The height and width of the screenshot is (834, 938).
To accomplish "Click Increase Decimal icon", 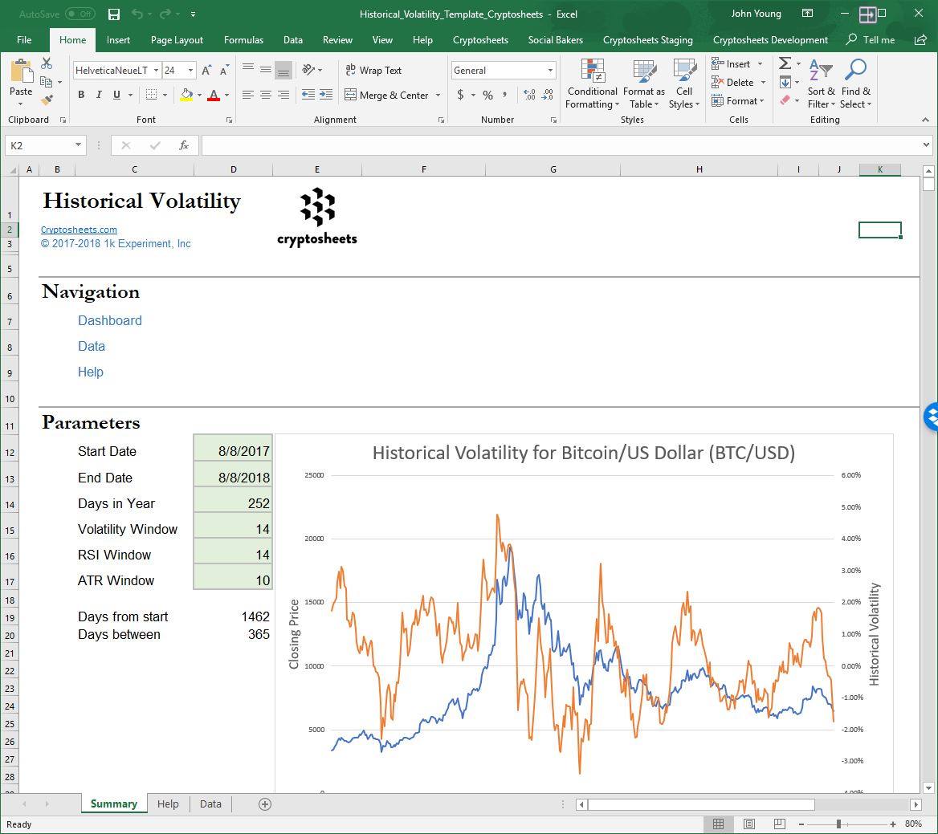I will coord(529,95).
